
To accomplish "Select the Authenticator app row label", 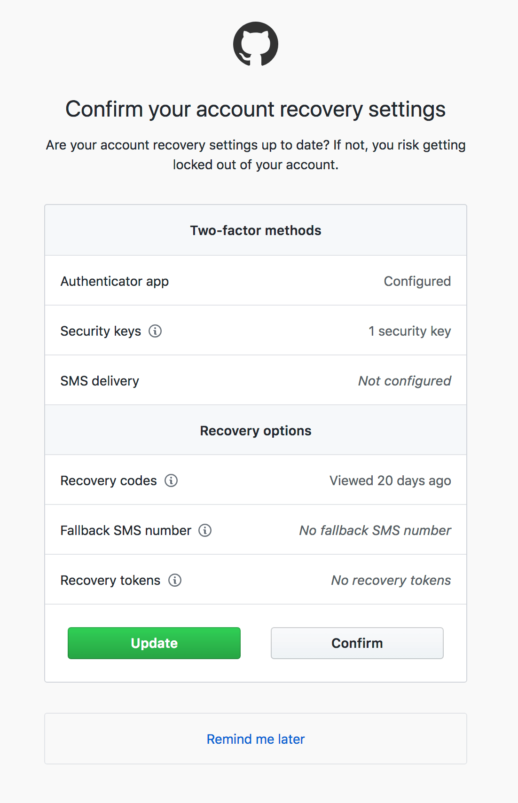I will 114,281.
